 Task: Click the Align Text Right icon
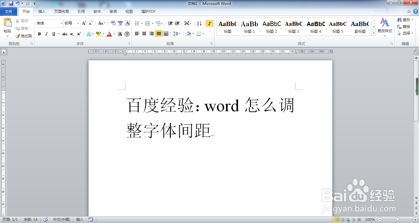151,34
